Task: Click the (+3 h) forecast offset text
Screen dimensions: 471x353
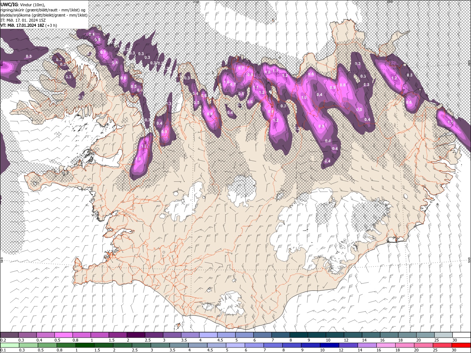Action: (x=51, y=25)
